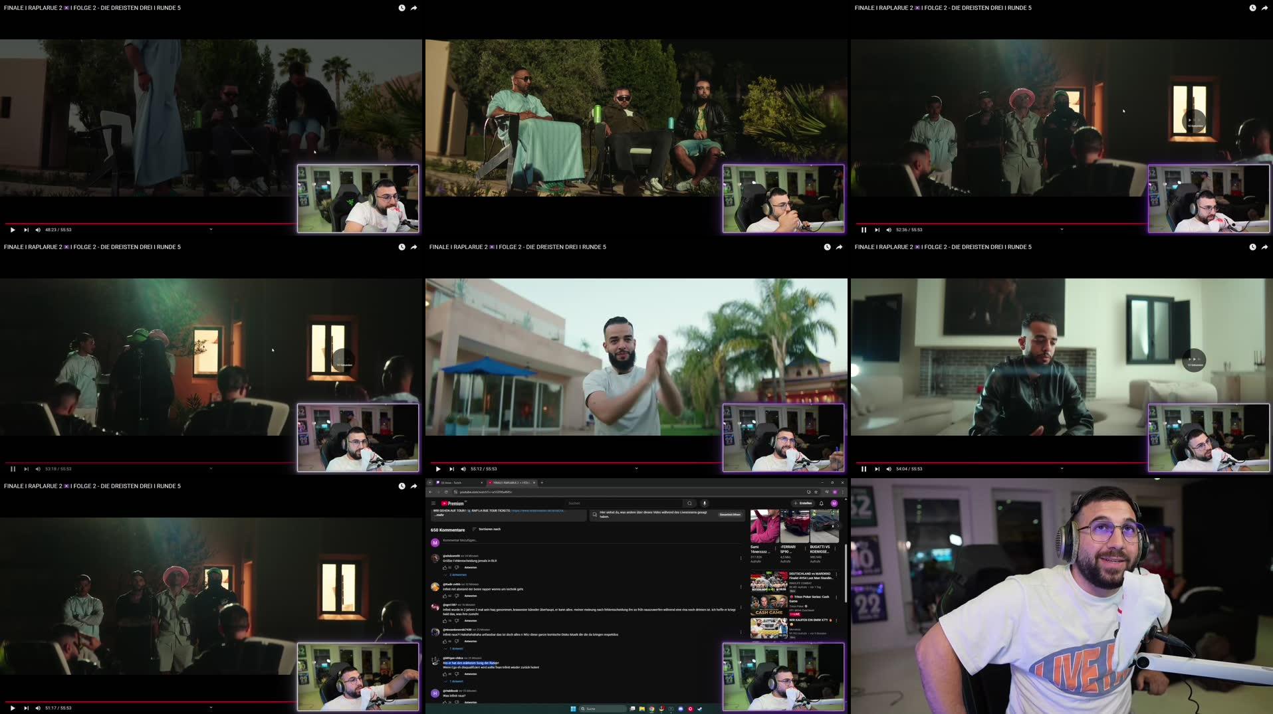The height and width of the screenshot is (714, 1273).
Task: Switch to the Twitch browser tab
Action: coord(458,483)
